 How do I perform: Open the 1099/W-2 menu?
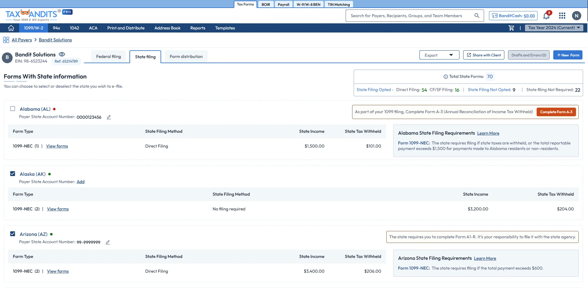pyautogui.click(x=34, y=28)
